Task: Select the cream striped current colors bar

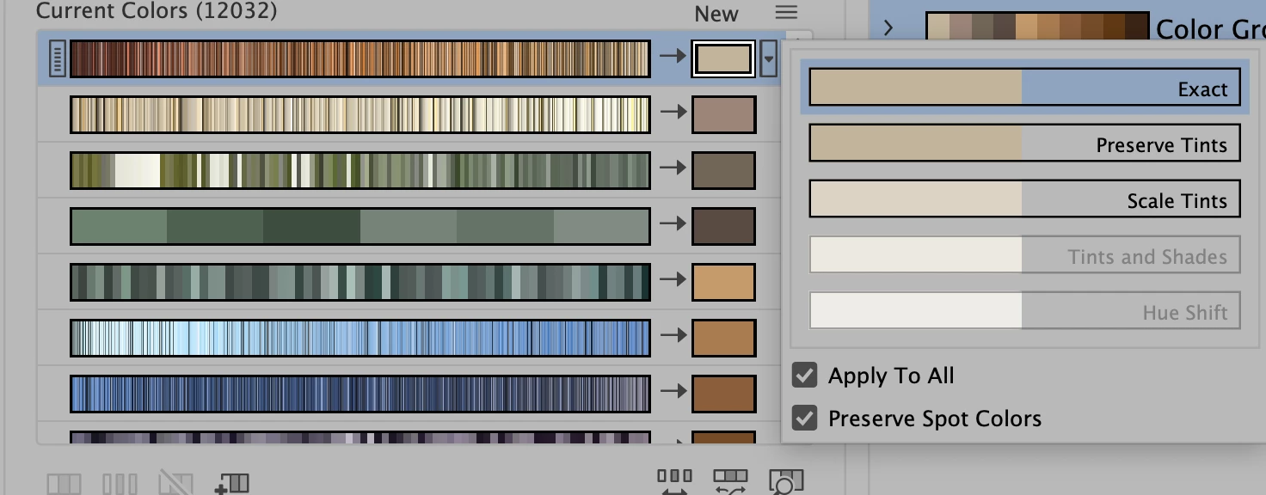Action: (360, 114)
